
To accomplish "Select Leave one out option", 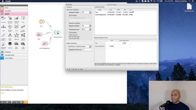I will click(67, 35).
